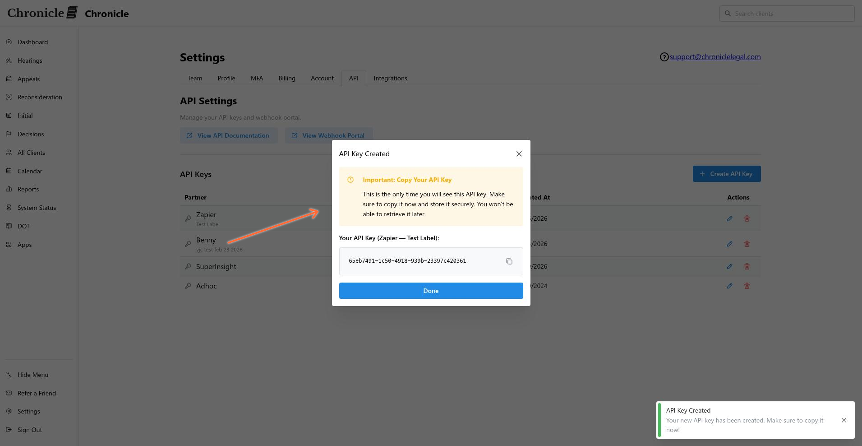Switch to the MFA tab

[257, 78]
